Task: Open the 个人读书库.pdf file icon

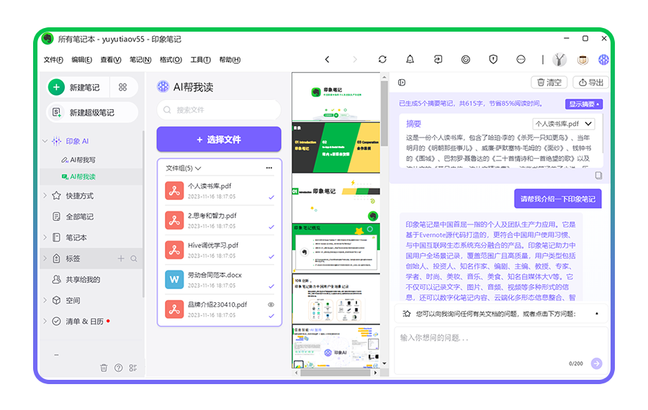Action: 174,191
